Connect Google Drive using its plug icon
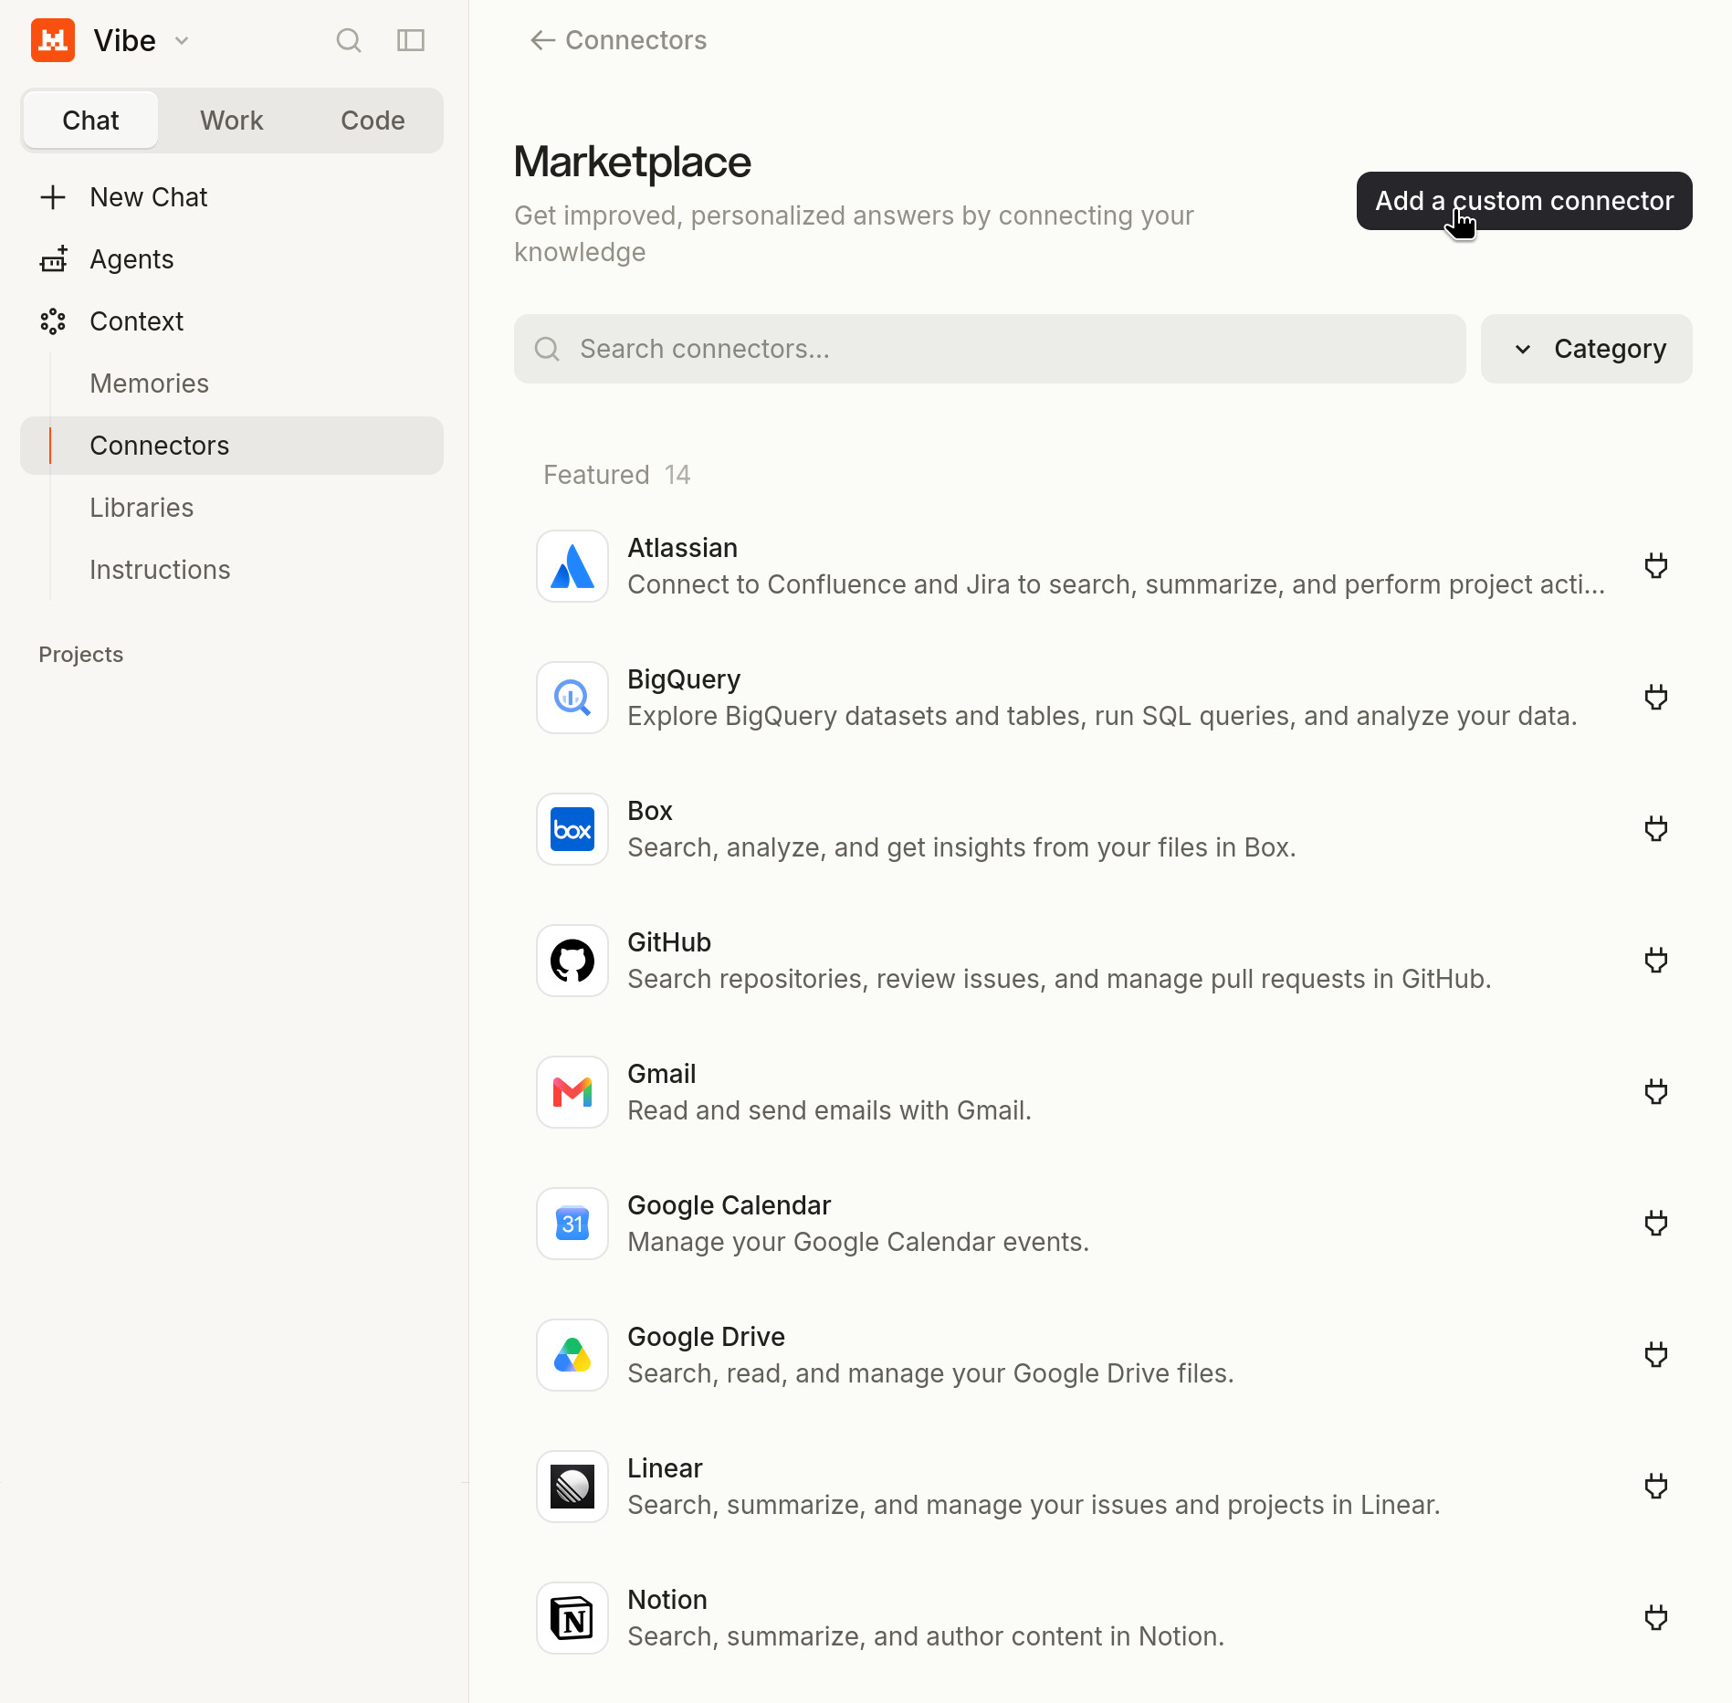 [1656, 1355]
